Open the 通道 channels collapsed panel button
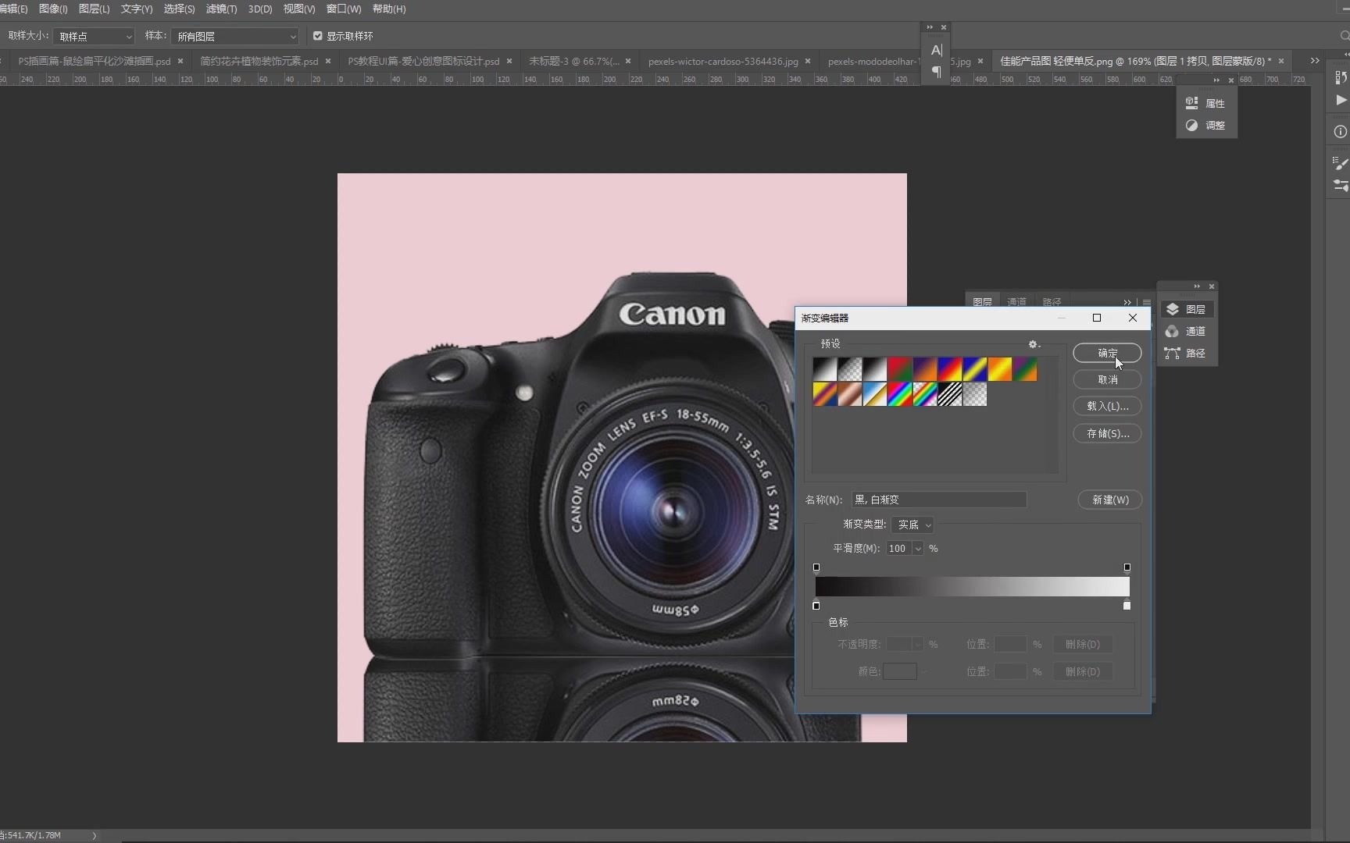Image resolution: width=1350 pixels, height=843 pixels. 1186,331
